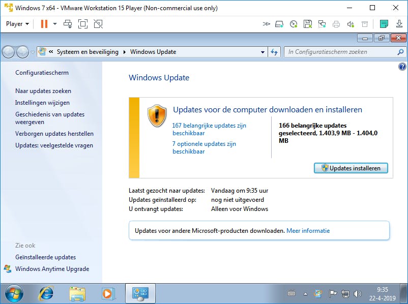The width and height of the screenshot is (408, 304).
Task: Go forward in Control Panel navigation
Action: 22,52
